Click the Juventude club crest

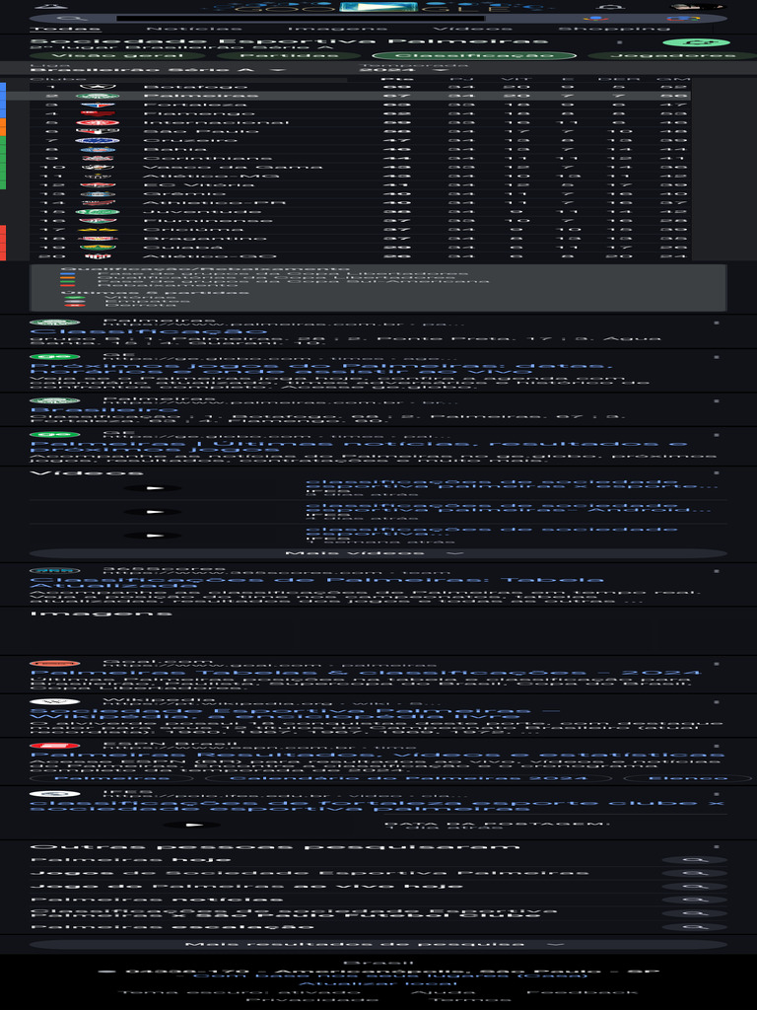(x=98, y=211)
